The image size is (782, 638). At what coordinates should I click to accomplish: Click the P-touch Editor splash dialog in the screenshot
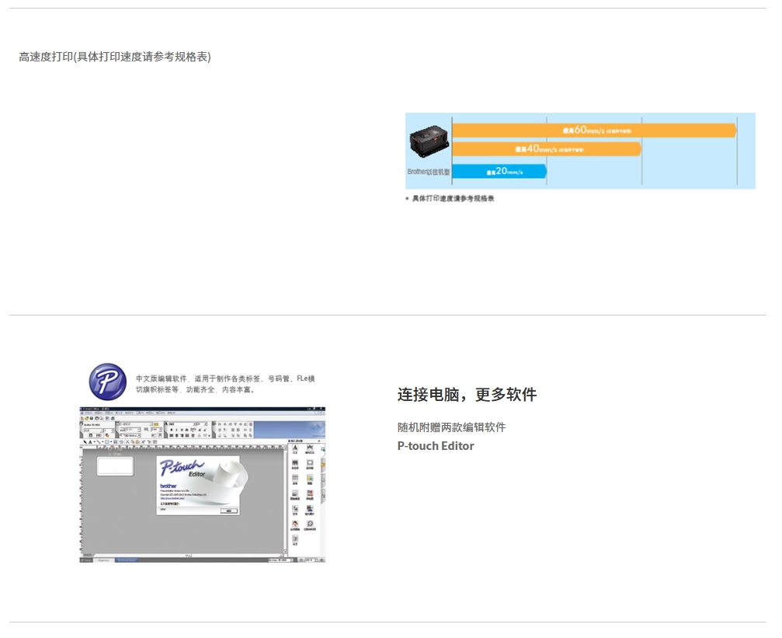pos(198,485)
